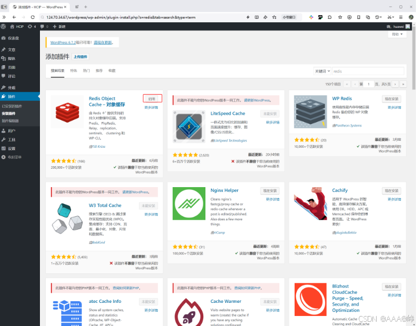Reload the page with refresh icon

[33, 17]
